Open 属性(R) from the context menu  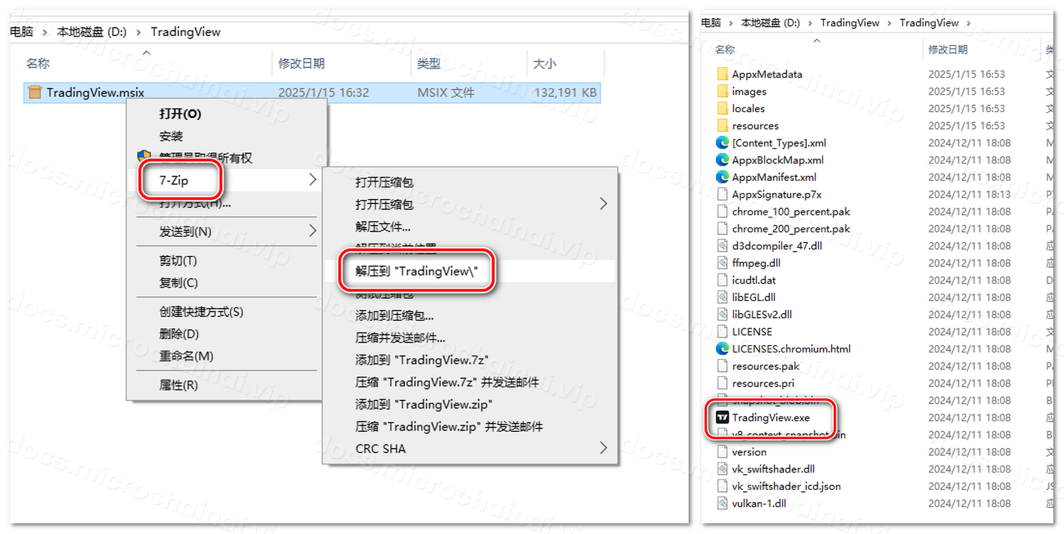[x=178, y=385]
